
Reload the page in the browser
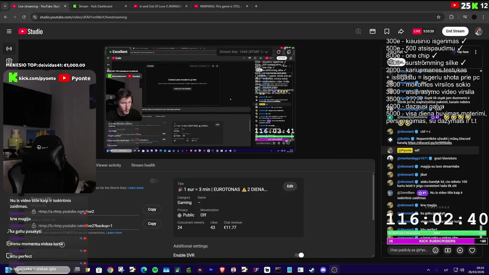pyautogui.click(x=24, y=17)
